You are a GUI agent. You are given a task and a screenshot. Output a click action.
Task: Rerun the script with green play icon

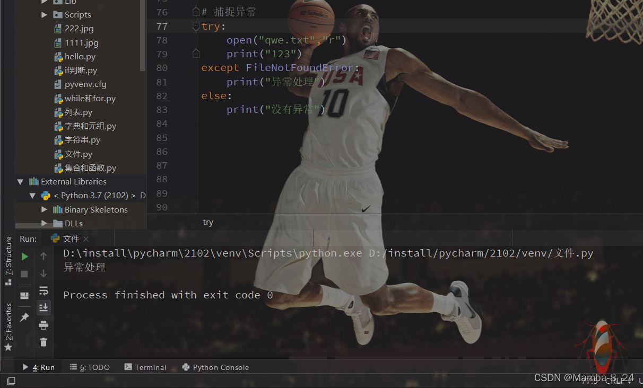coord(24,257)
